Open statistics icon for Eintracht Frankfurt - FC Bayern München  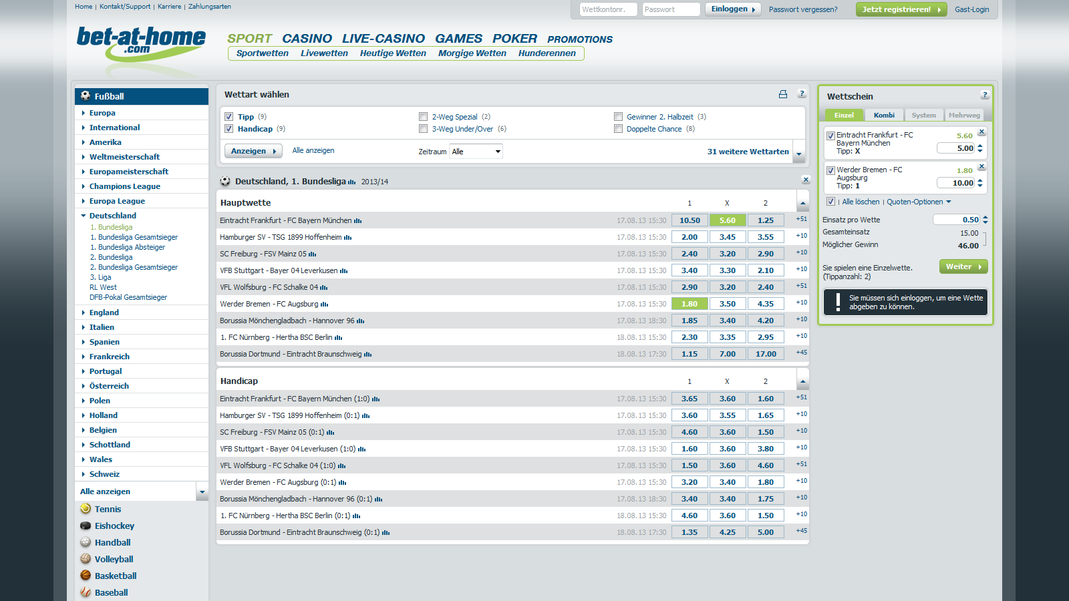pos(358,221)
